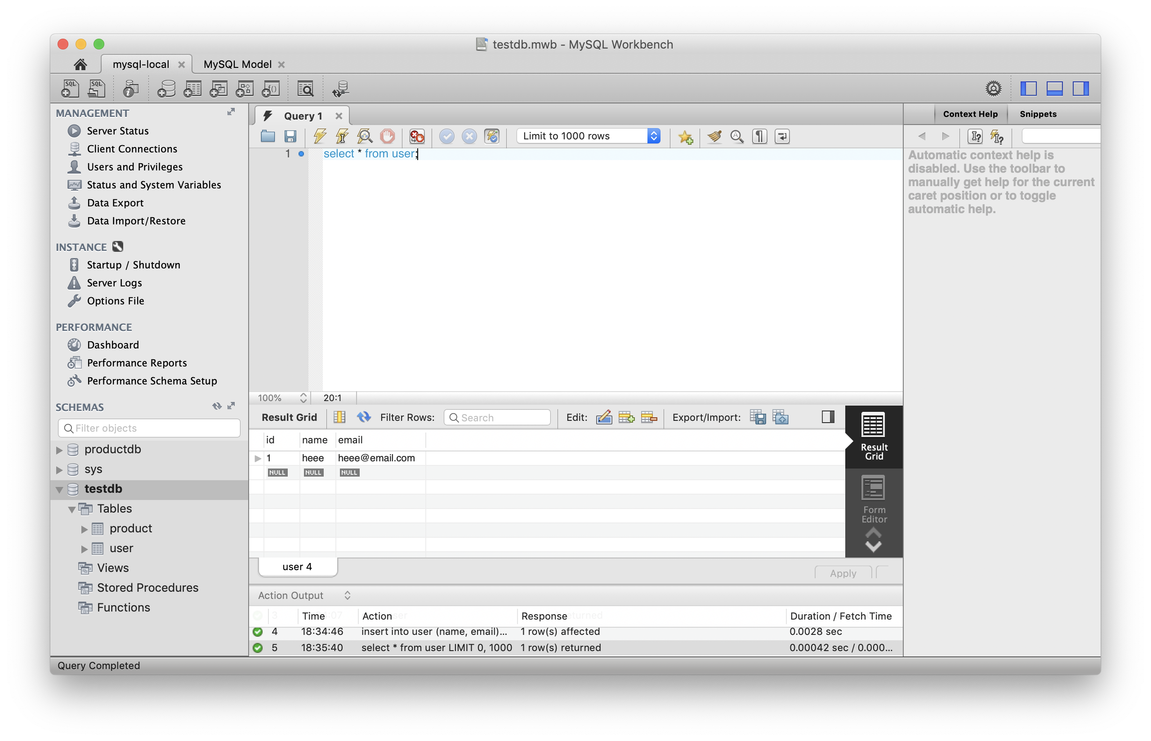Rollback the transaction icon

(469, 136)
